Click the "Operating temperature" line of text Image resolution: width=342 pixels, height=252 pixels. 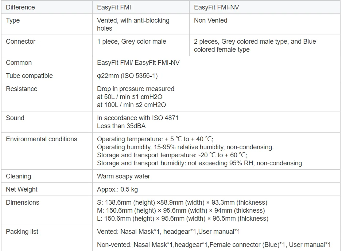(155, 139)
